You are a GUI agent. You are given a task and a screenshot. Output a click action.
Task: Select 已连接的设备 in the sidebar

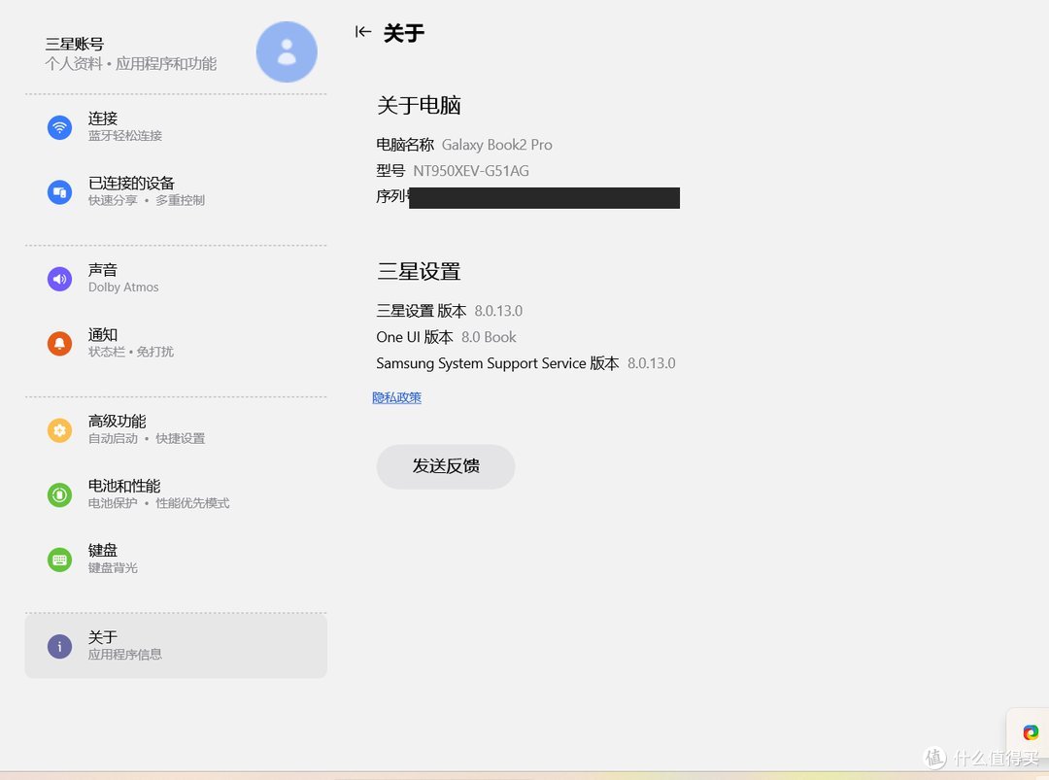(x=175, y=192)
